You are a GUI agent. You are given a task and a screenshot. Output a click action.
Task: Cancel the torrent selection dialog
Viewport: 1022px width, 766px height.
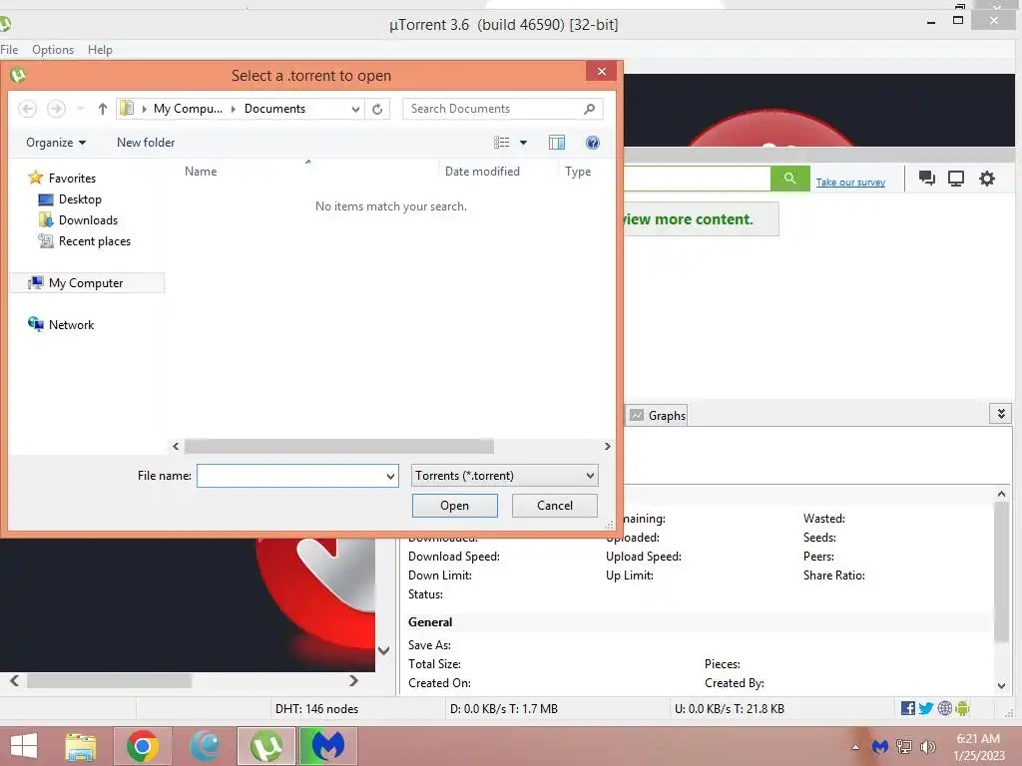555,506
